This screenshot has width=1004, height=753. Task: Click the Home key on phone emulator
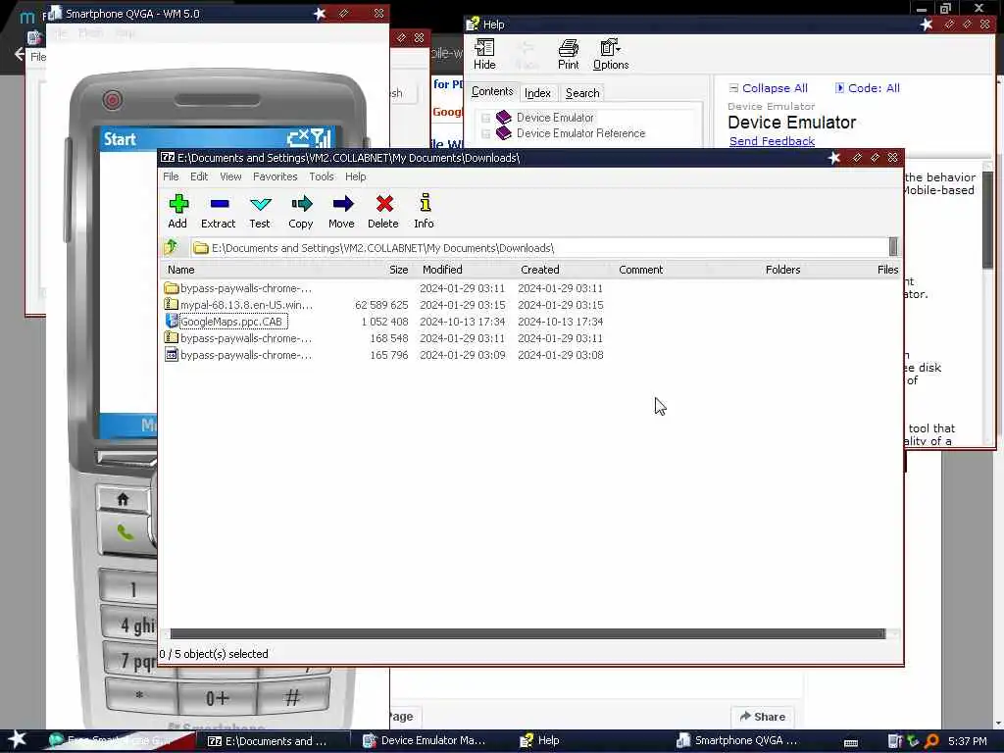pos(123,499)
